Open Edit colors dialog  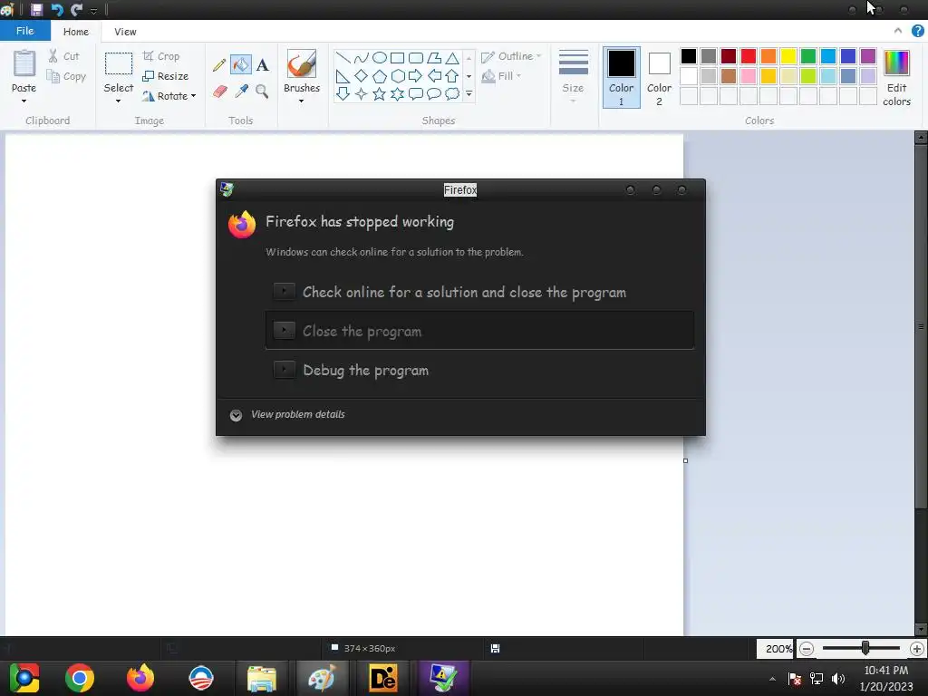[896, 78]
